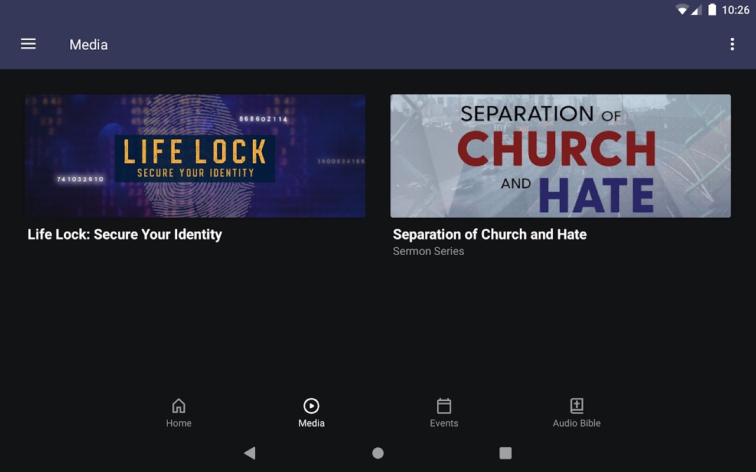The height and width of the screenshot is (472, 756).
Task: Select the 'Separation of Church and Hate' title
Action: (x=490, y=234)
